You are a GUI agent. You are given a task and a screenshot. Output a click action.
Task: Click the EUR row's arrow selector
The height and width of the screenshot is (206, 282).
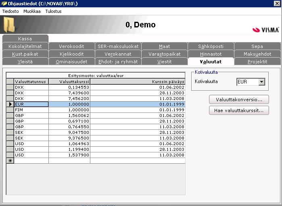pyautogui.click(x=10, y=104)
